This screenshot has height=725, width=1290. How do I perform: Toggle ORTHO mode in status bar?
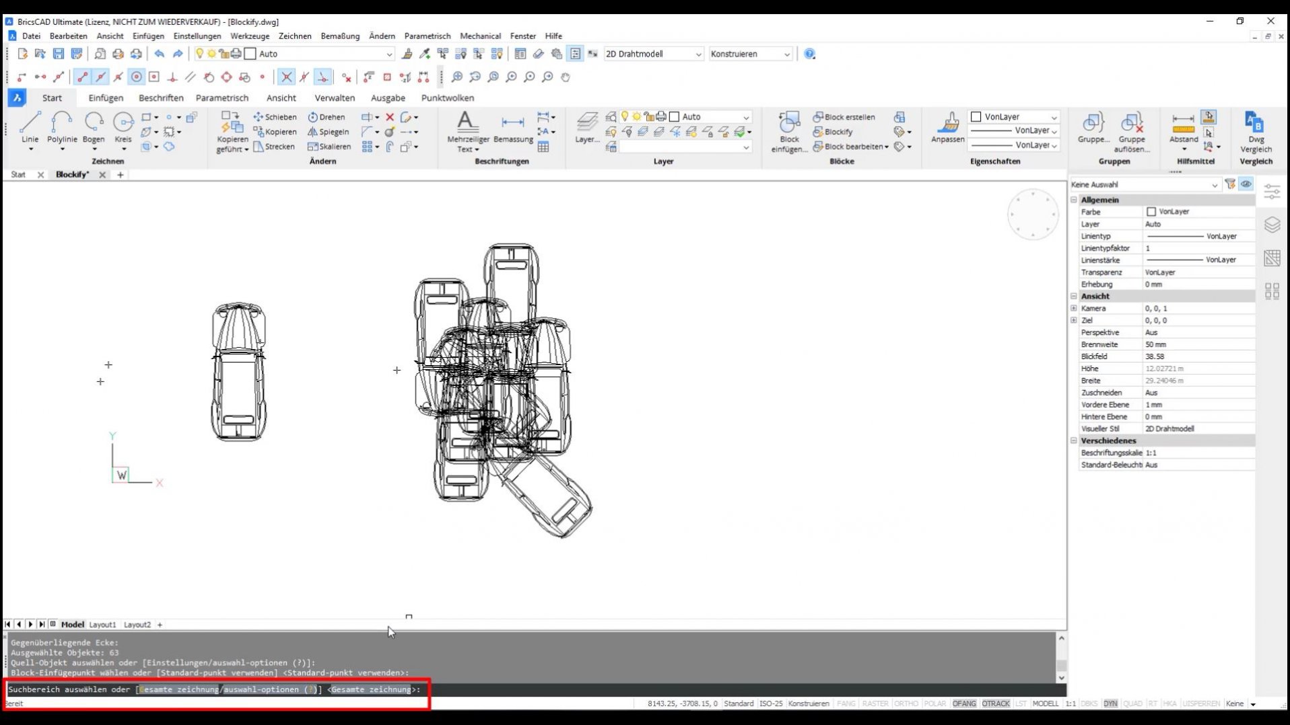(906, 703)
